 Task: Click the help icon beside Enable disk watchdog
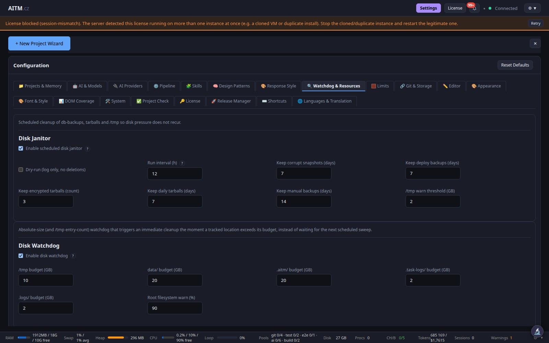(73, 256)
